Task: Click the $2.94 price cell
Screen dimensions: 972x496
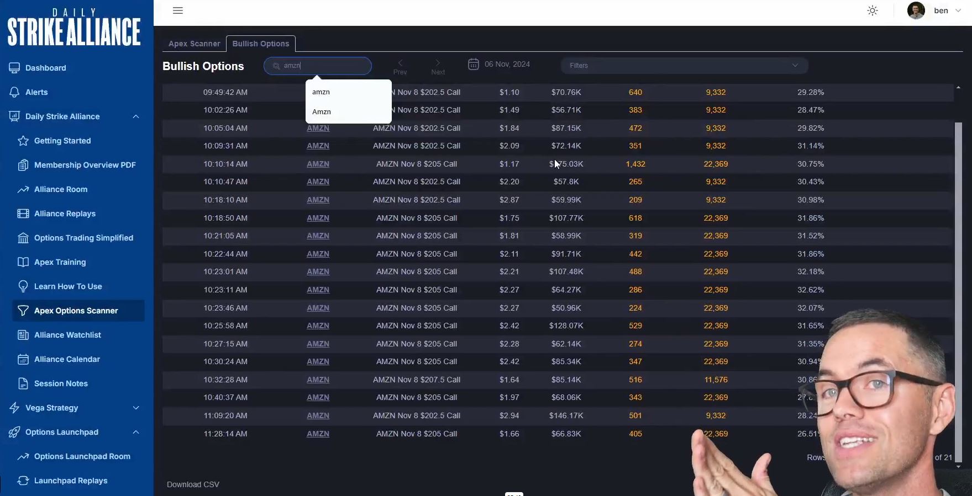Action: [x=509, y=415]
